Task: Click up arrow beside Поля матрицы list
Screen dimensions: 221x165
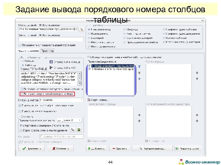Action: 197,73
